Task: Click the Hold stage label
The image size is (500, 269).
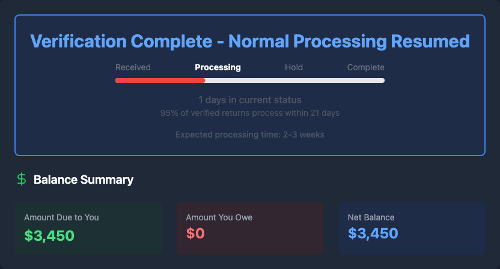Action: coord(294,67)
